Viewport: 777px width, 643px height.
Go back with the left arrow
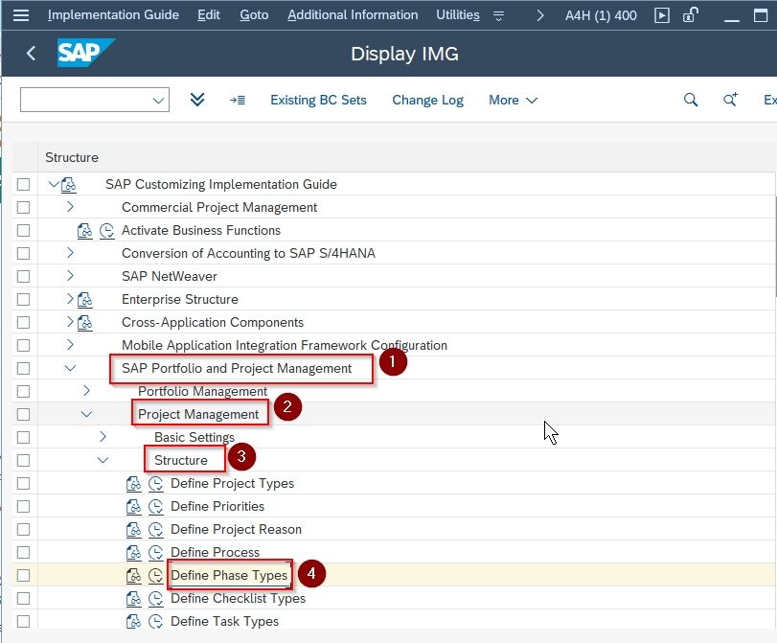(31, 53)
